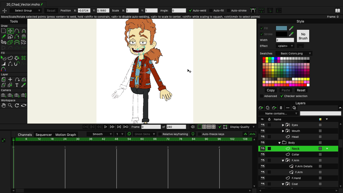
Task: Choose the Paint Bucket tool
Action: click(17, 58)
